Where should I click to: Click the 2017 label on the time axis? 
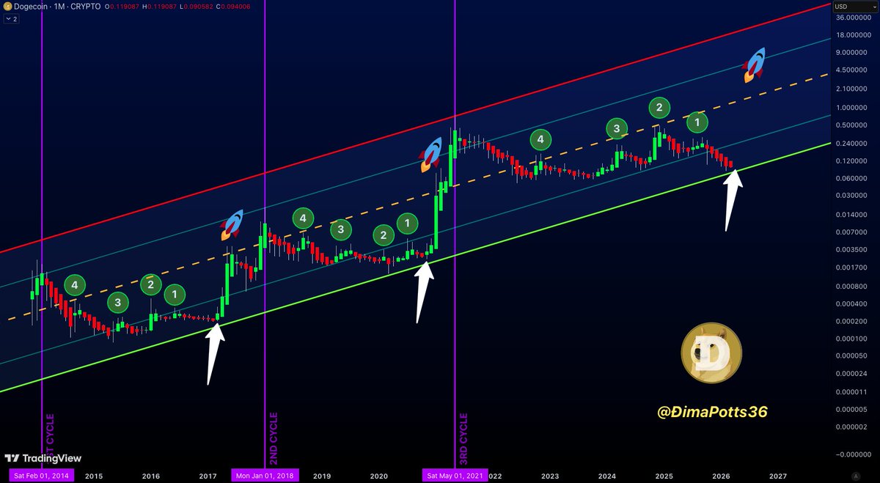click(208, 476)
